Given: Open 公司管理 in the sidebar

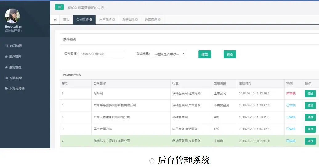Looking at the screenshot, I should [x=14, y=46].
